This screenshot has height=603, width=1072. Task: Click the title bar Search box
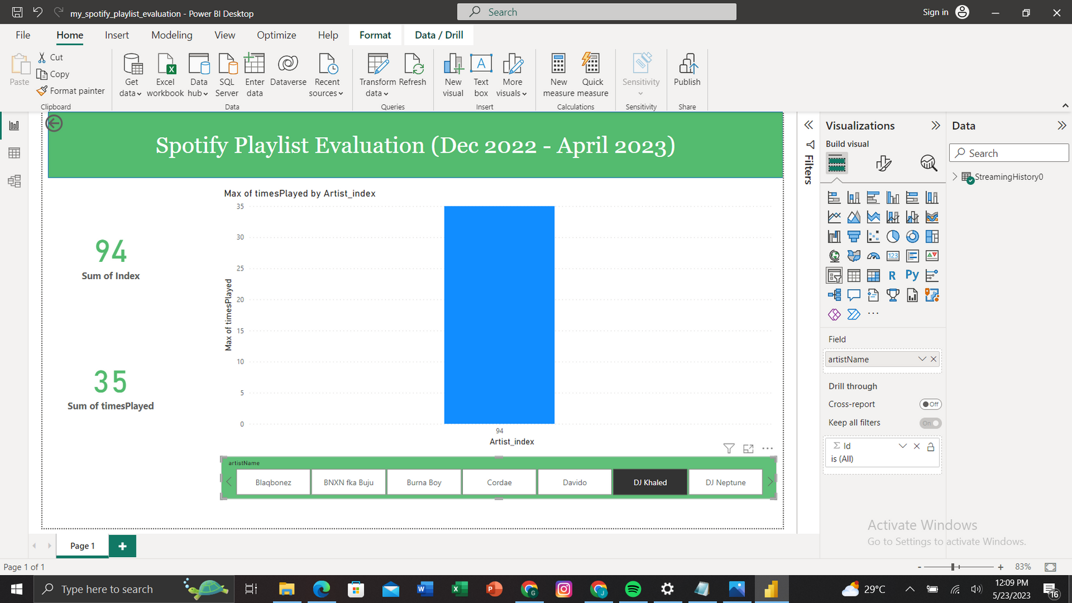(597, 12)
